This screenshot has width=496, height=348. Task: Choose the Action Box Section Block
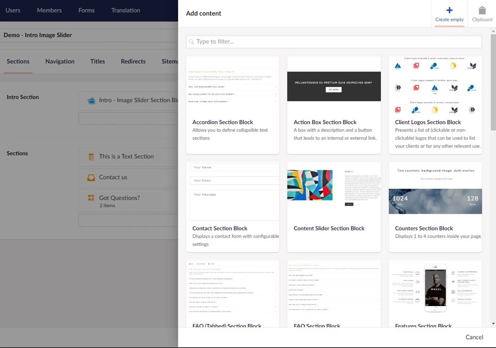334,105
